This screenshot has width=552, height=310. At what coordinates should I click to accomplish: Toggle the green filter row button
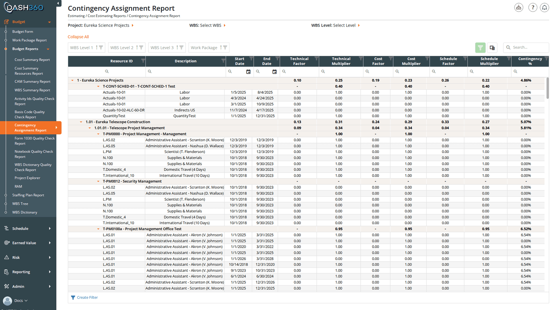(480, 48)
